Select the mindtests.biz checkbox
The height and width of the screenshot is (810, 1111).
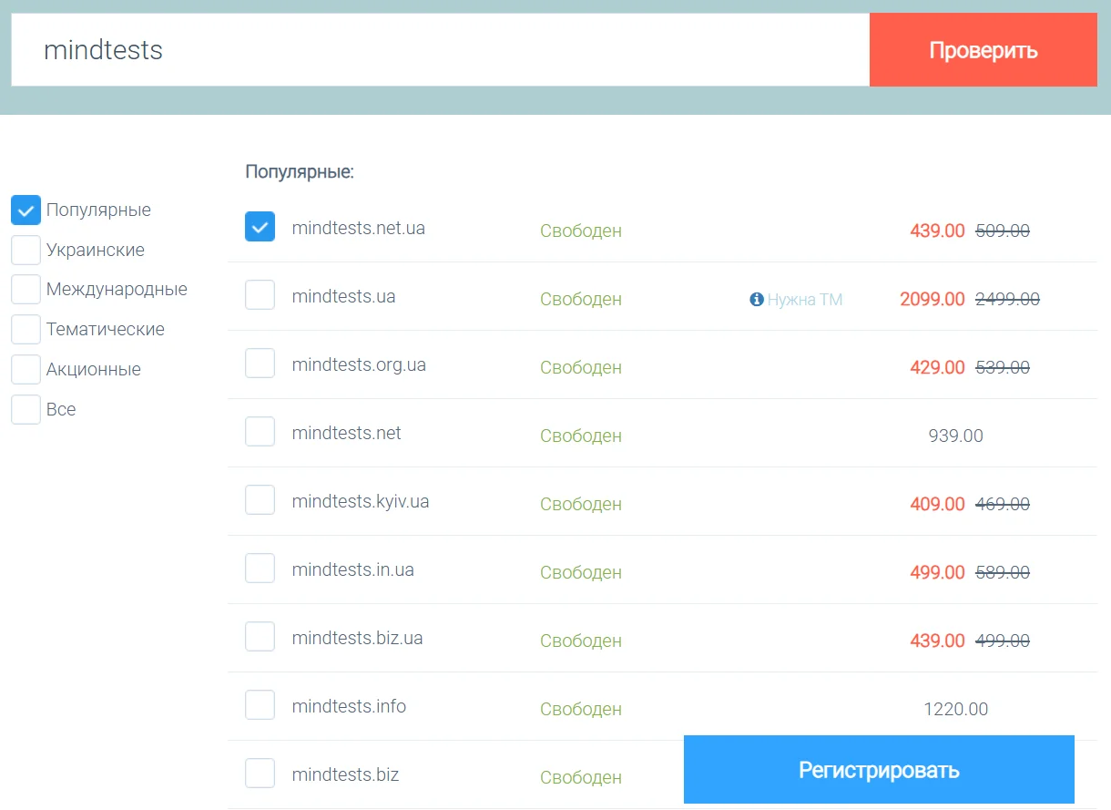(260, 774)
